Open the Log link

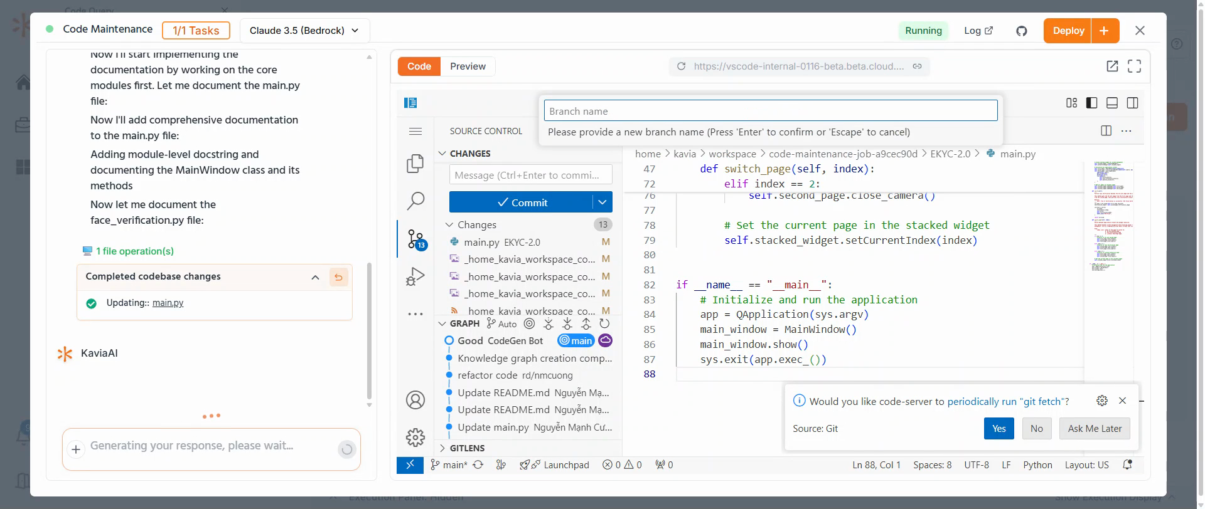(x=978, y=31)
